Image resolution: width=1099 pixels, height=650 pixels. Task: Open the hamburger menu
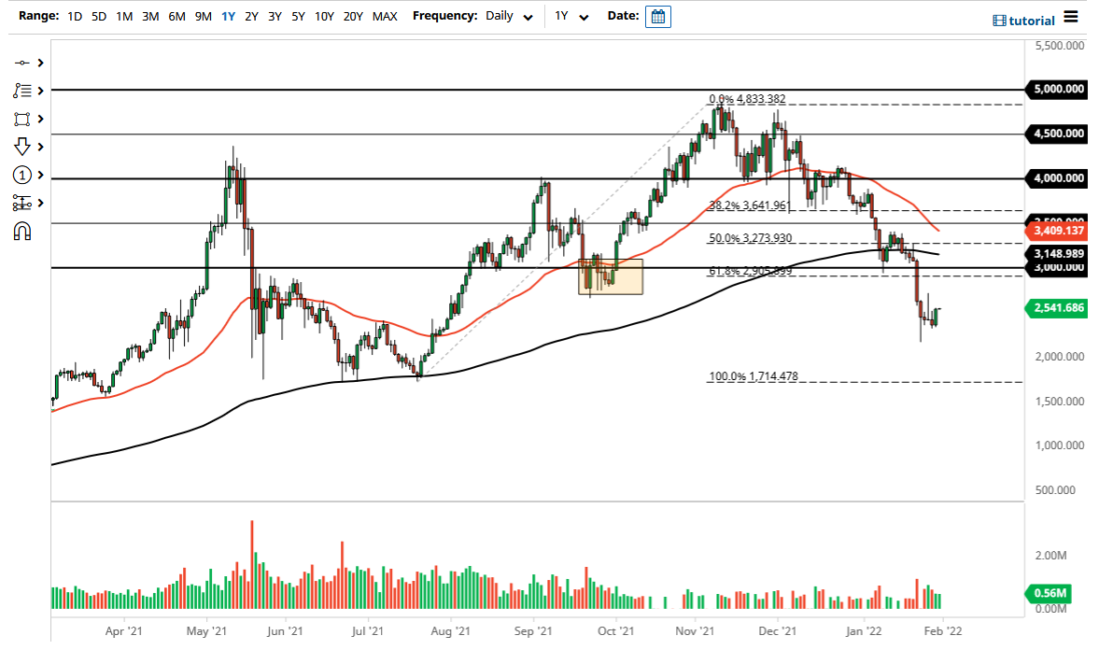tap(1073, 18)
